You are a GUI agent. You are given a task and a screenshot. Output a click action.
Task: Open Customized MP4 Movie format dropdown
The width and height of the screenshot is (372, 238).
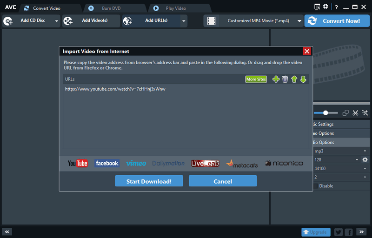[299, 21]
